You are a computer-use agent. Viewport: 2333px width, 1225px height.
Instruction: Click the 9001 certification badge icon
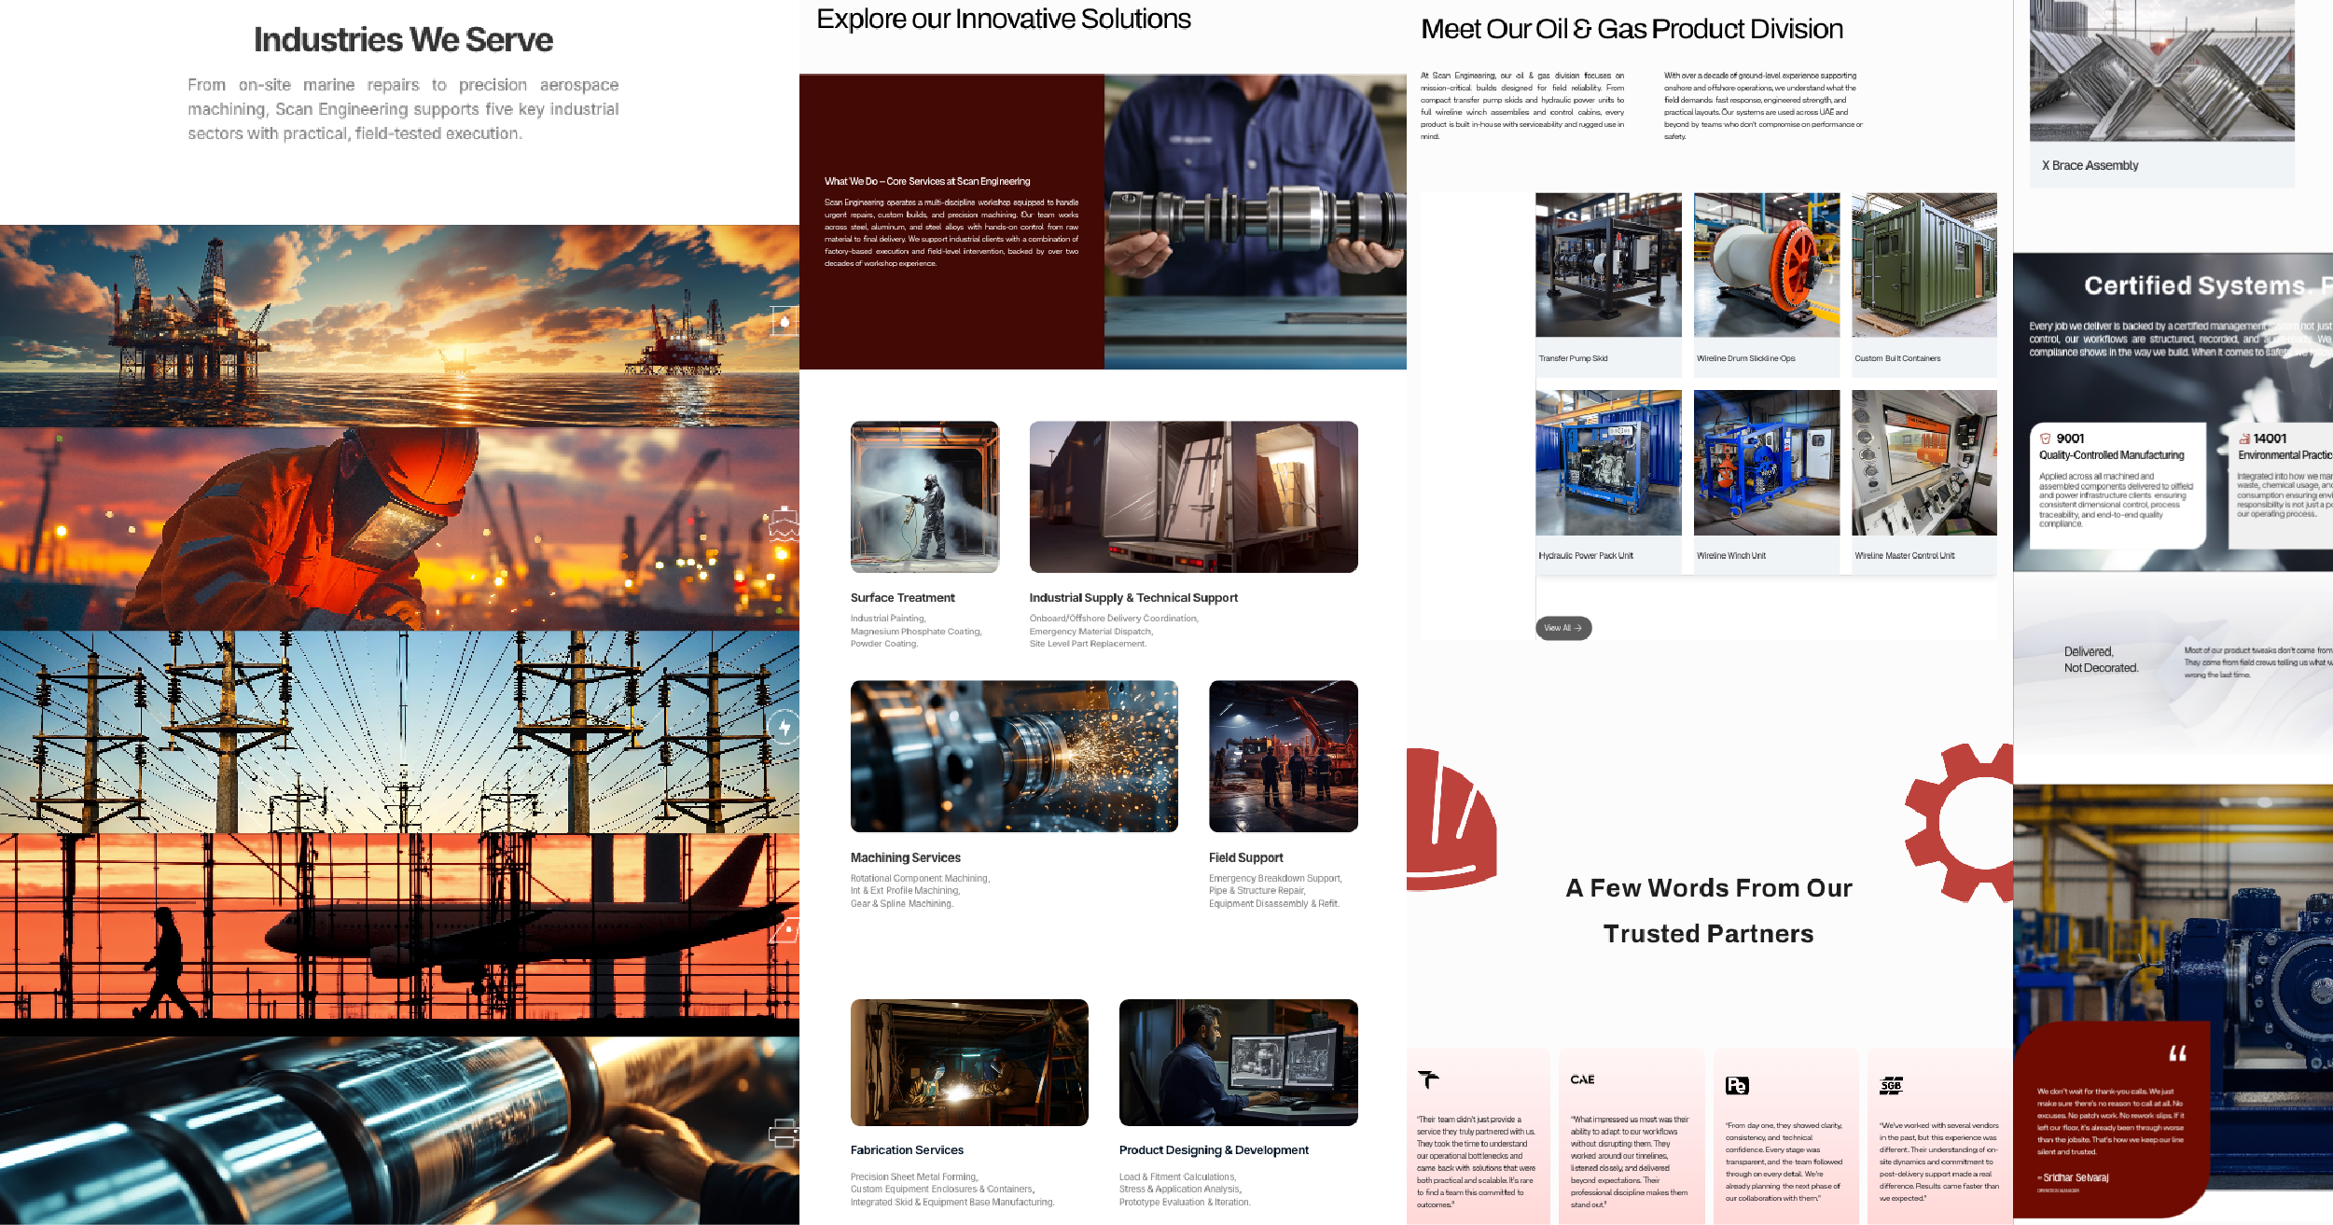click(x=2045, y=438)
